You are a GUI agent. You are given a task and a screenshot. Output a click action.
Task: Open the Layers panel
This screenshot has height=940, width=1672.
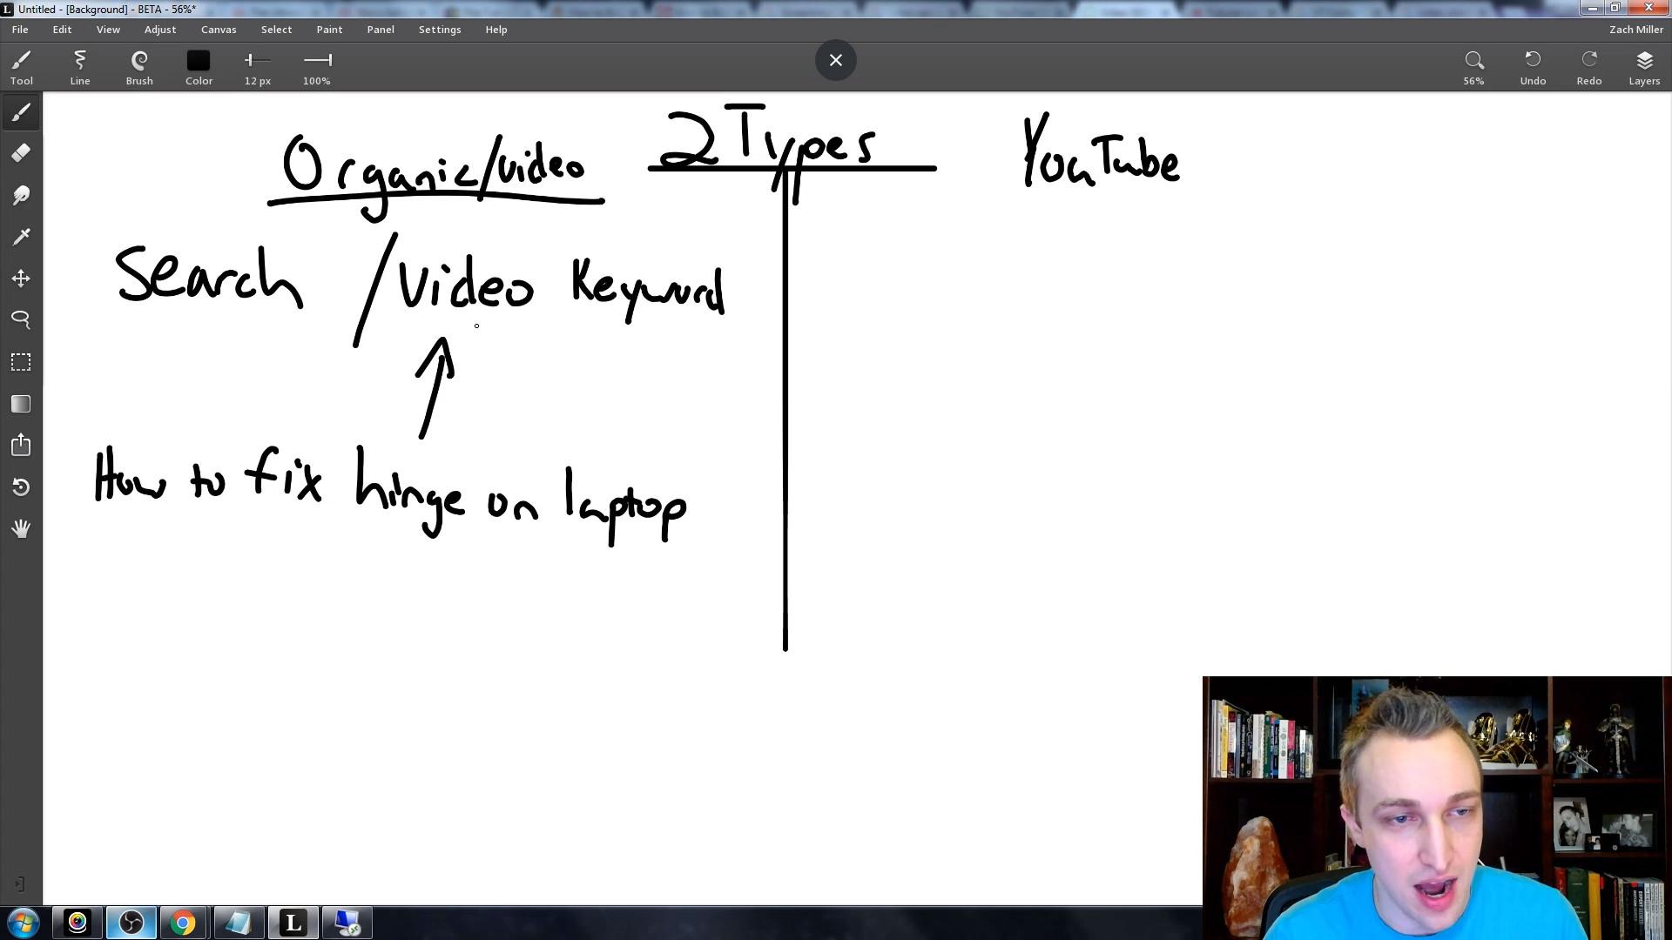pos(1644,65)
